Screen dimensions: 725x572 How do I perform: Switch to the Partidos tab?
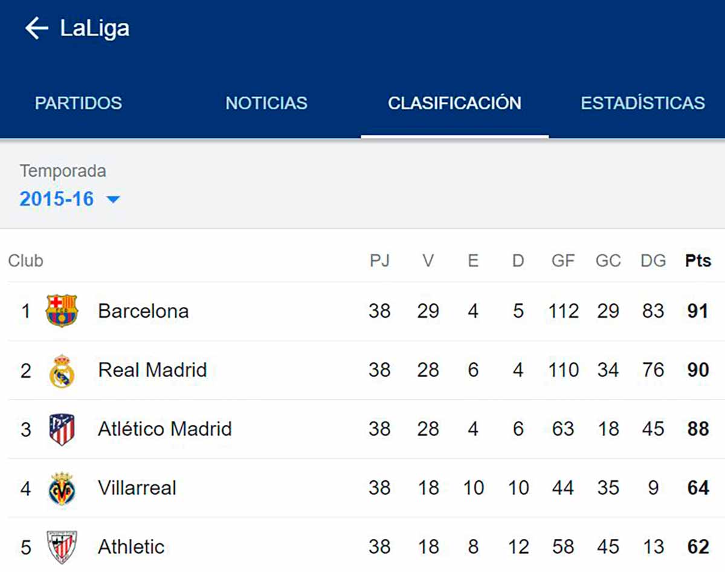(x=79, y=103)
